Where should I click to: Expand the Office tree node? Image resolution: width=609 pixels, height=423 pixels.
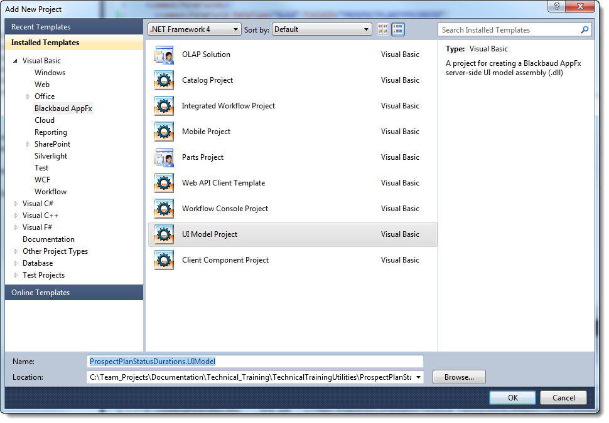point(28,97)
